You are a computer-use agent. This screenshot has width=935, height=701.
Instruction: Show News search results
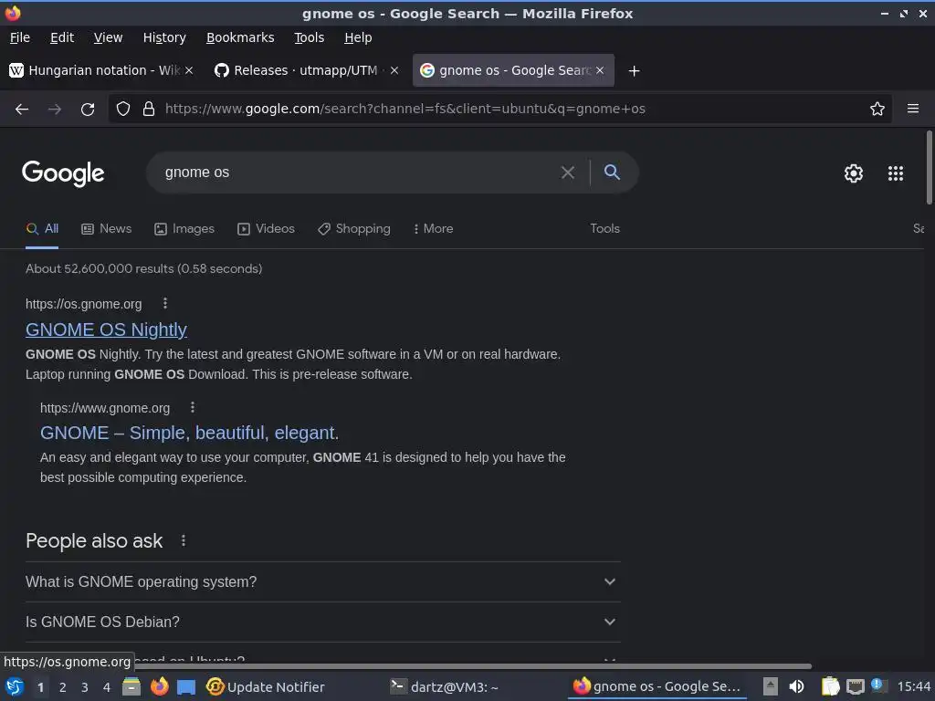[x=107, y=229]
